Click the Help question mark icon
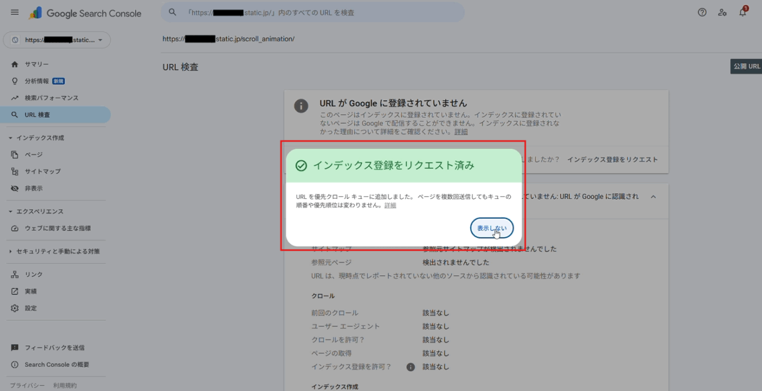This screenshot has width=762, height=391. point(702,12)
